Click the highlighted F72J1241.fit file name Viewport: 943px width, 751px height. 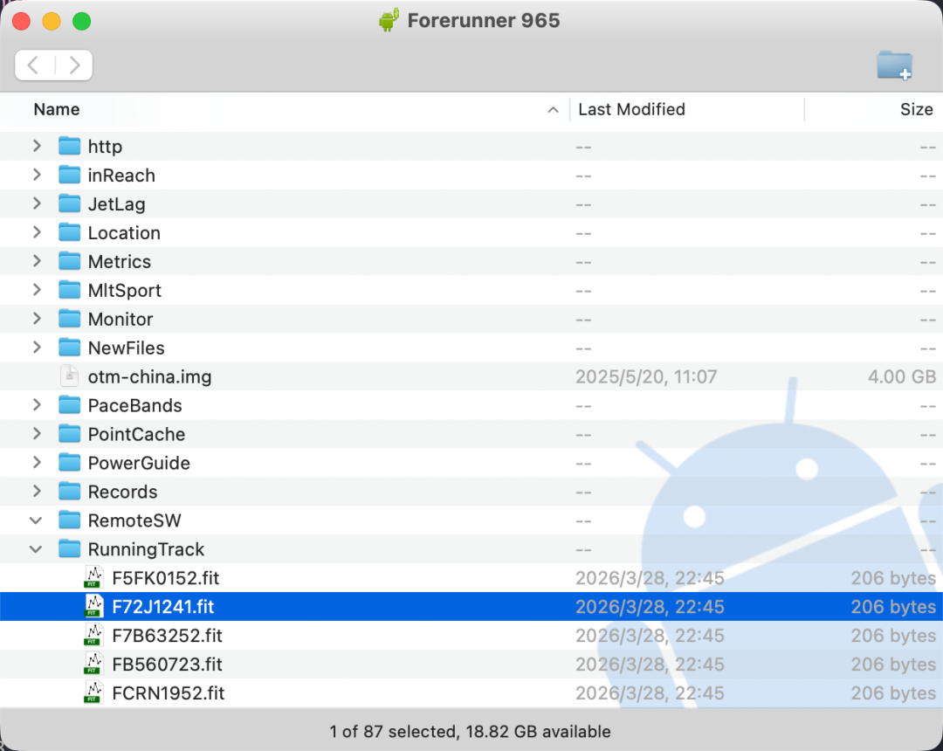tap(163, 607)
